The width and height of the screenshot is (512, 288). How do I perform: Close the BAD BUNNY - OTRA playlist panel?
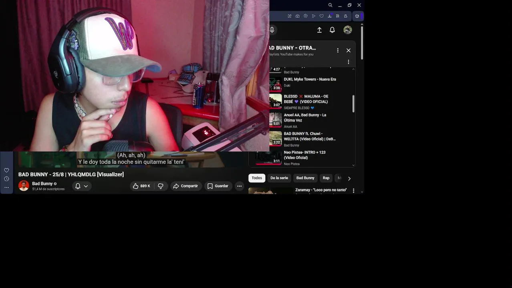point(349,50)
